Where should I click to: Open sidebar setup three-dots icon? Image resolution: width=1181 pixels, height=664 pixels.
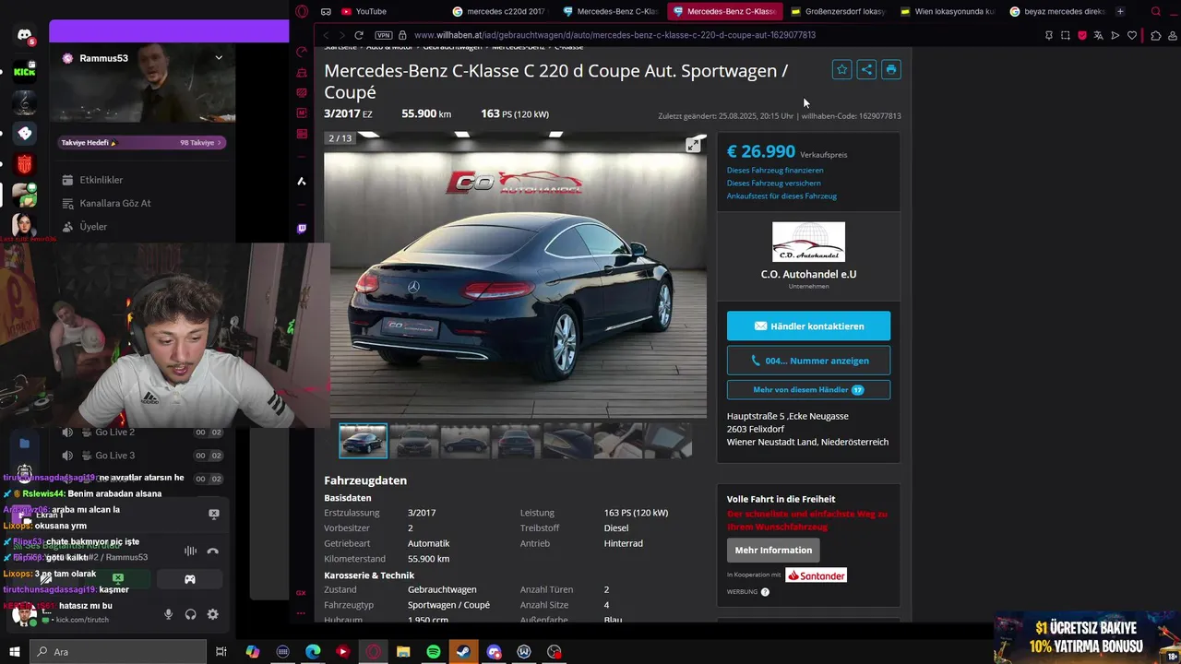(302, 612)
